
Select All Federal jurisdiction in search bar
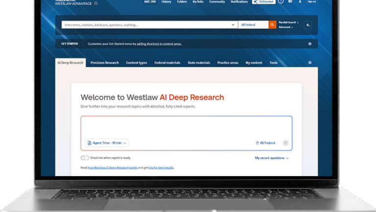tap(252, 25)
